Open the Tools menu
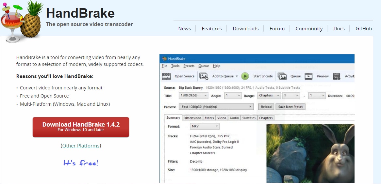The height and width of the screenshot is (184, 381). coord(175,66)
